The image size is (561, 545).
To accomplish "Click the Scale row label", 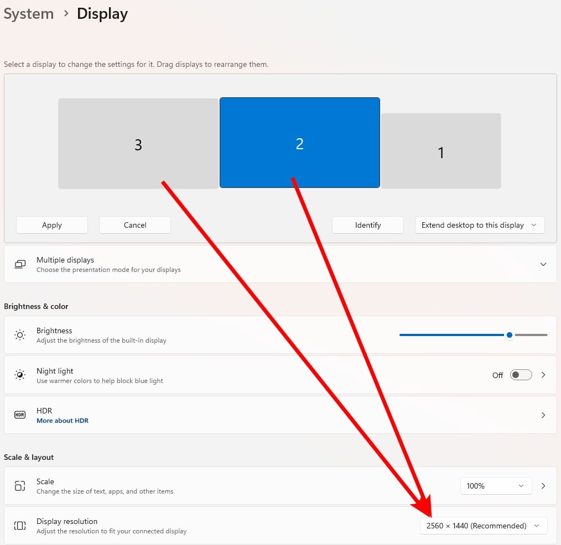I will click(x=45, y=481).
